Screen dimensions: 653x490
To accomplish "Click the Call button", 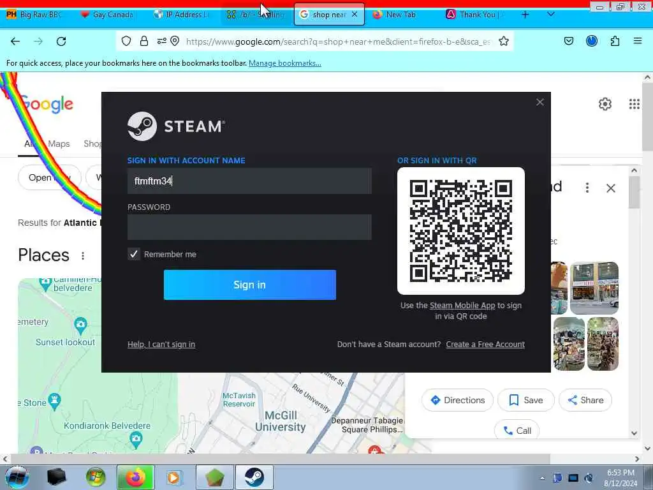I will click(517, 431).
